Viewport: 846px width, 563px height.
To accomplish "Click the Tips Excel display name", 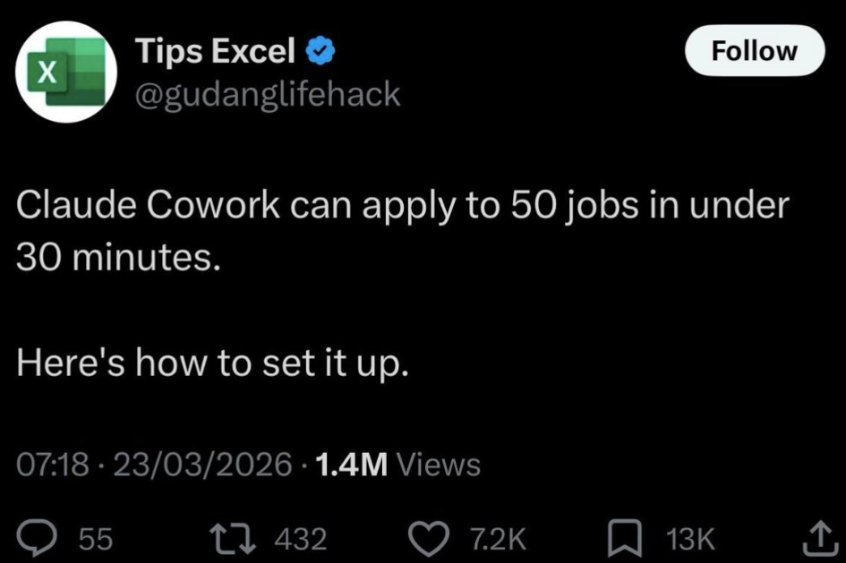I will (215, 49).
